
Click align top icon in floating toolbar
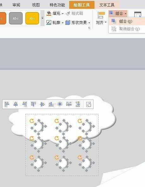pos(33,104)
